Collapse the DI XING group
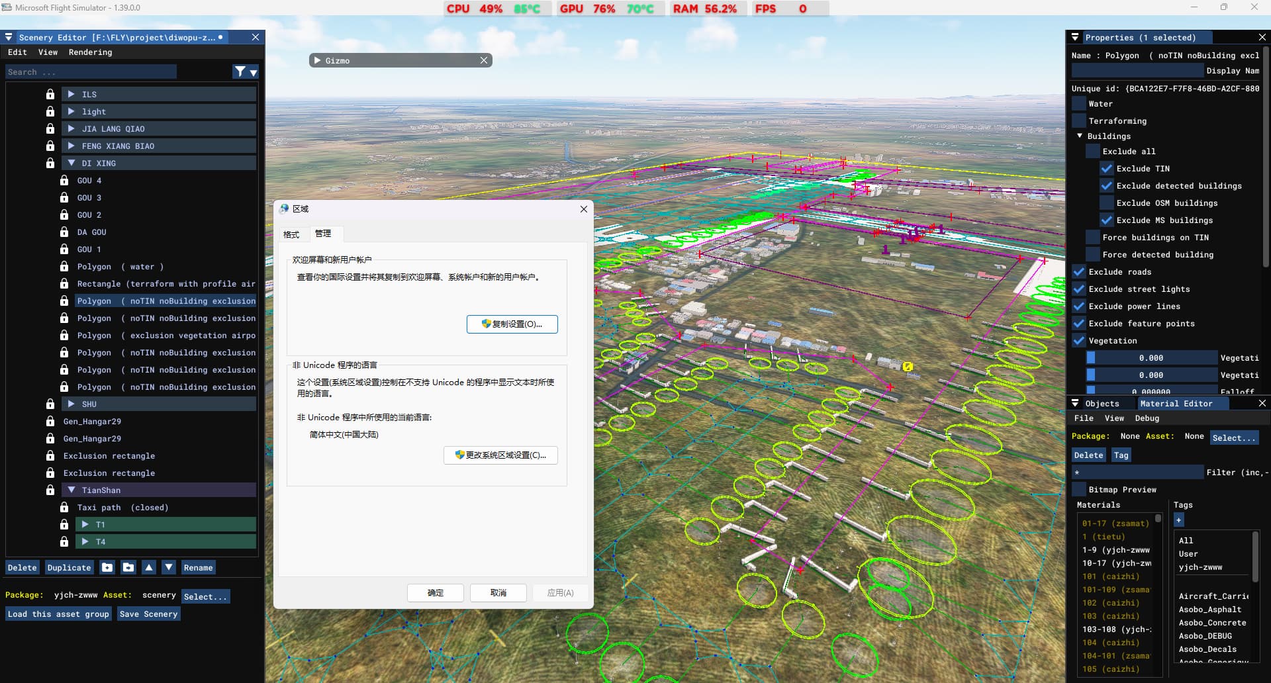Screen dimensions: 1271x683 coord(71,163)
